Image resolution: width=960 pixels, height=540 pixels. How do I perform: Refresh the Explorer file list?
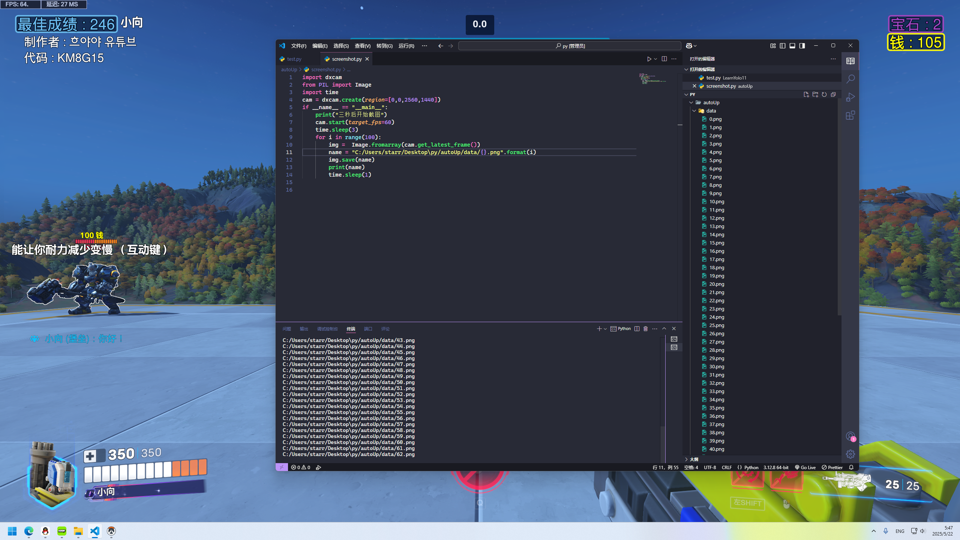pyautogui.click(x=824, y=94)
